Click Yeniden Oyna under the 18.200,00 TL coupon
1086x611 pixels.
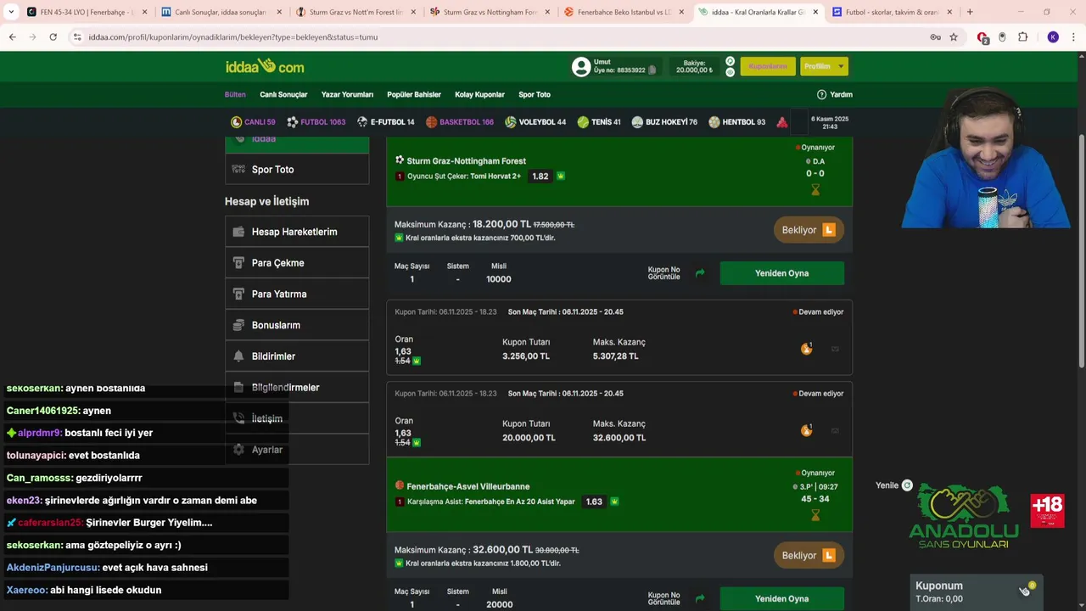781,273
